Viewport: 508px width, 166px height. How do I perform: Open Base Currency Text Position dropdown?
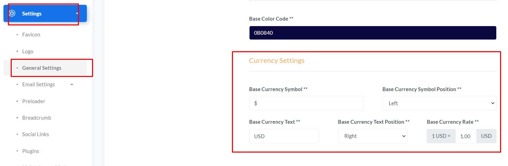pos(373,136)
